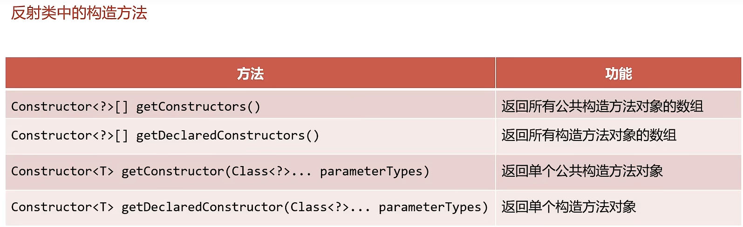The height and width of the screenshot is (227, 743).
Task: Click Constructor<T> return type in the getDeclaredConstructor row
Action: (x=62, y=207)
